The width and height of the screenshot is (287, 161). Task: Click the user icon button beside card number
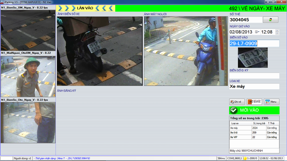pyautogui.click(x=271, y=20)
